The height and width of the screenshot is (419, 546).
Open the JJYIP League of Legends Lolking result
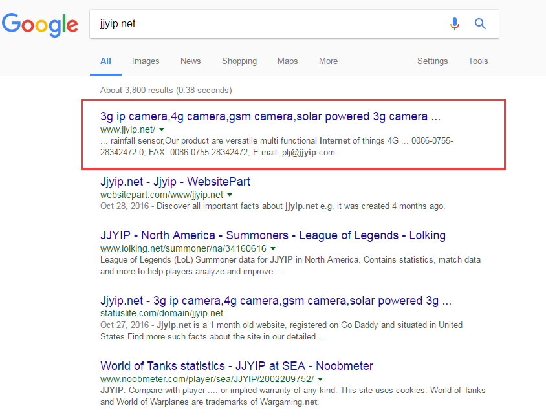(273, 235)
